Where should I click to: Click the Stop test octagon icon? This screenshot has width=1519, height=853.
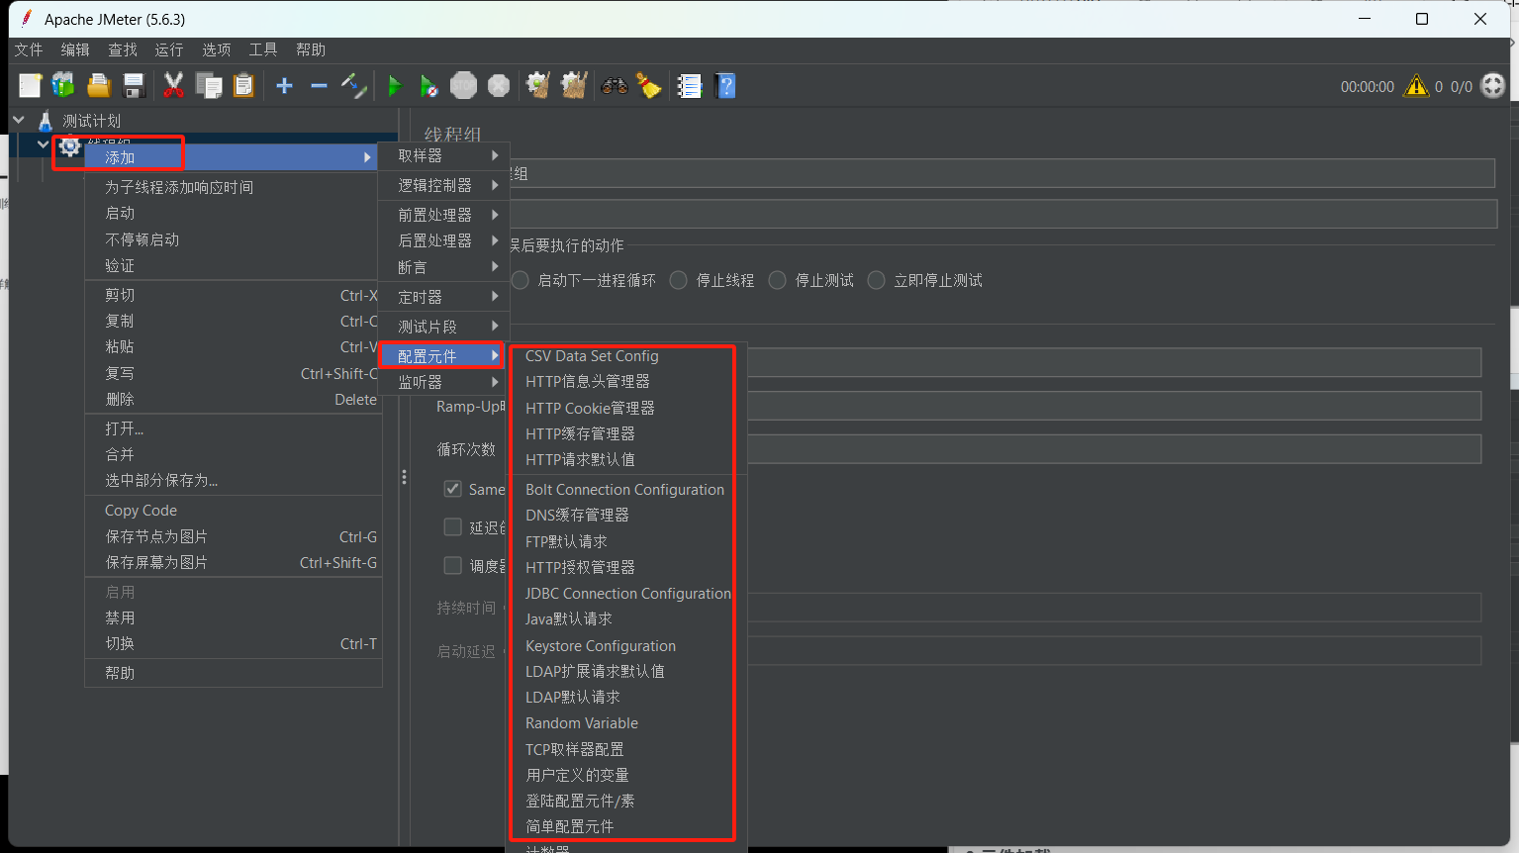pos(463,86)
